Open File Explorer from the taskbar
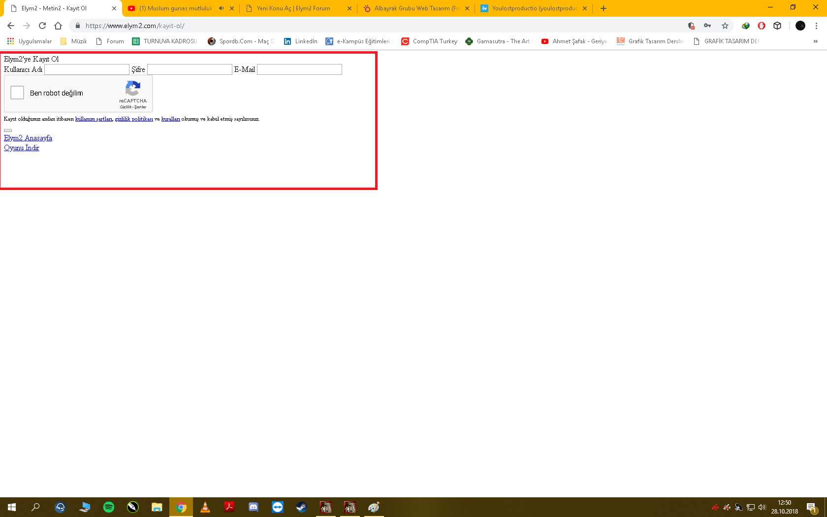Screen dimensions: 827x517 157,507
